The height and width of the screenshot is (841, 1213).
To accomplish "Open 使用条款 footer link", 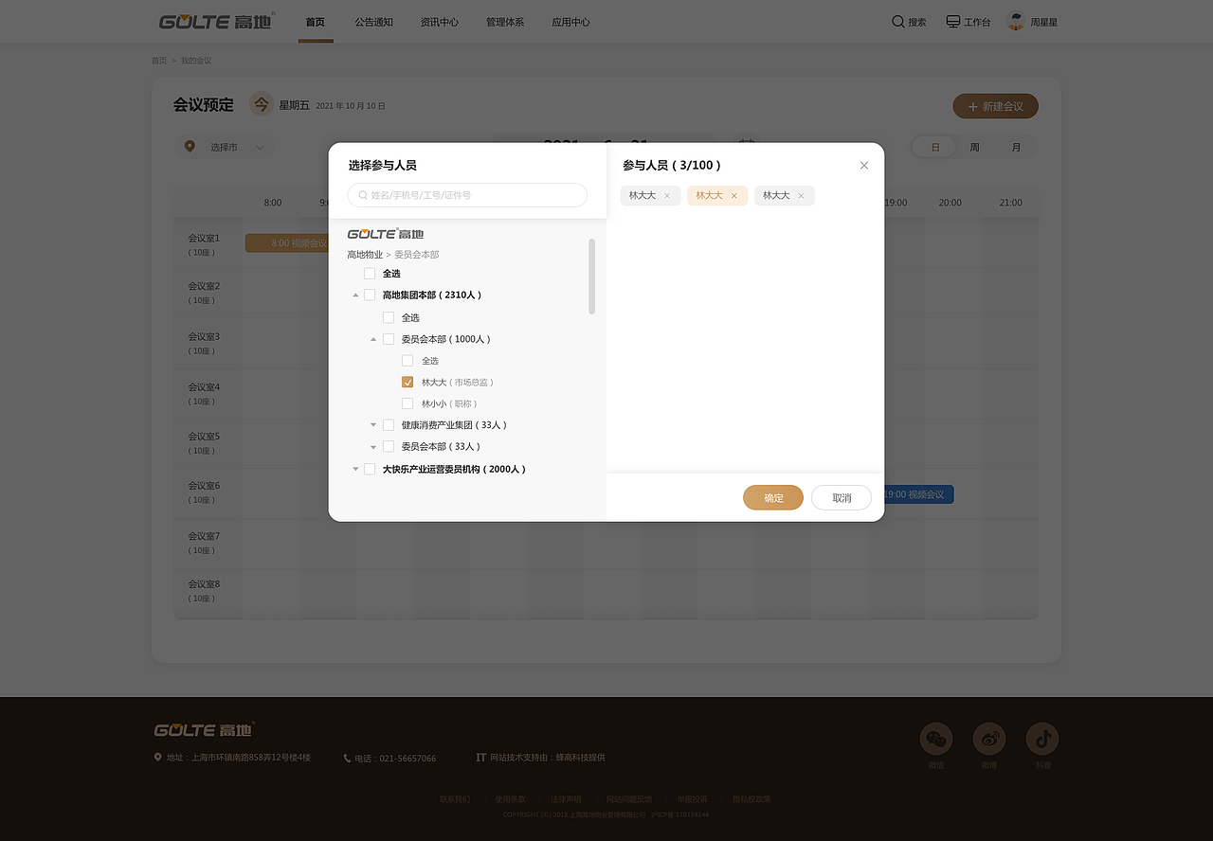I will (x=510, y=799).
